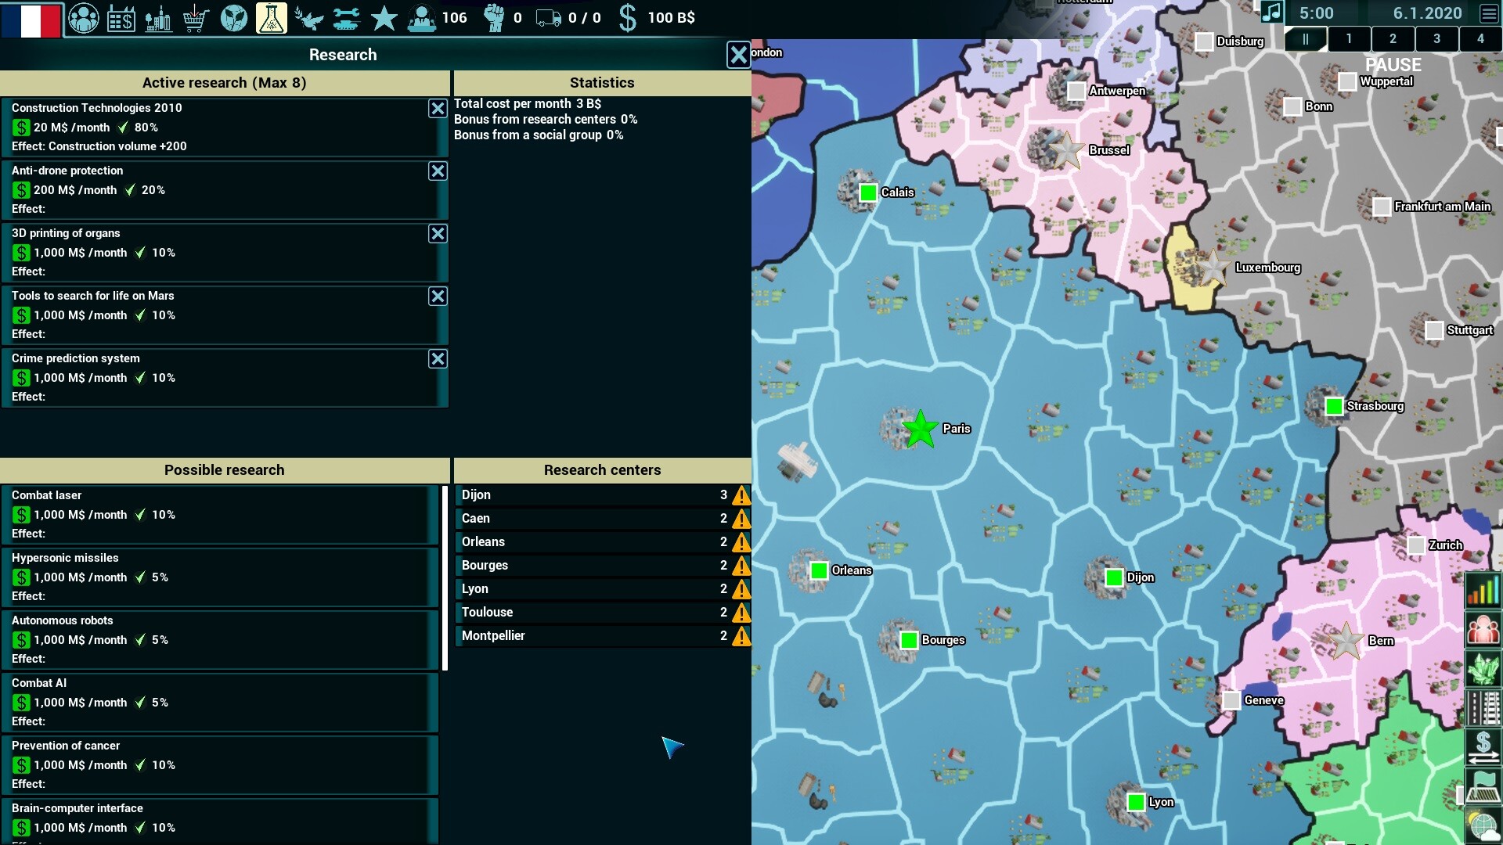Select Bourges research center row
The image size is (1503, 845).
(x=603, y=566)
